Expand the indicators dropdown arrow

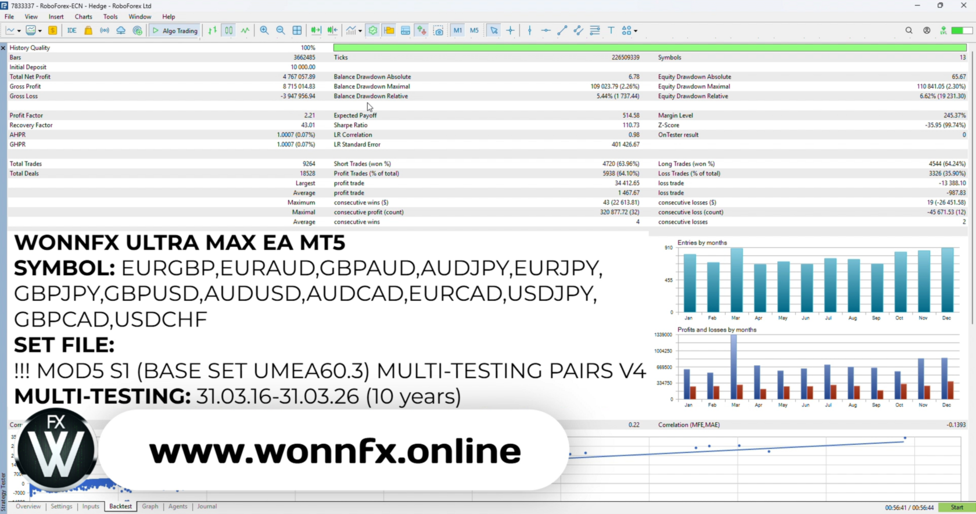click(360, 31)
